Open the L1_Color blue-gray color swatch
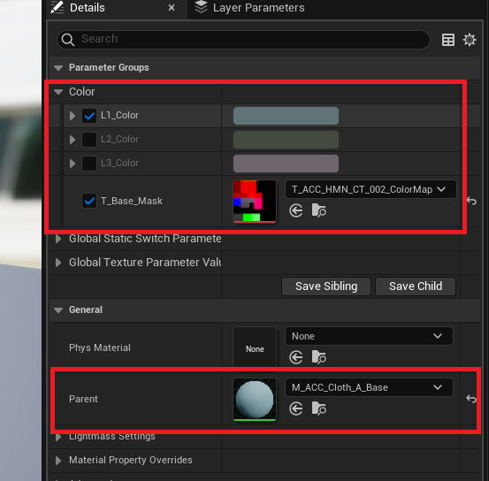Screen dimensions: 489x481 (x=286, y=116)
